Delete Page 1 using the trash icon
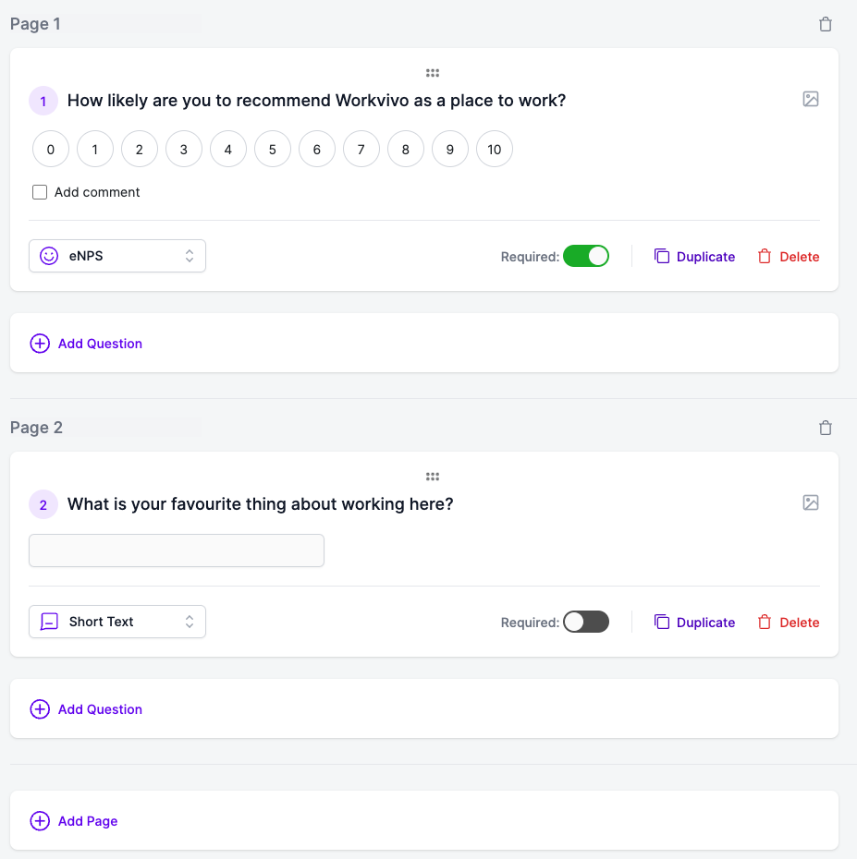 [x=826, y=24]
